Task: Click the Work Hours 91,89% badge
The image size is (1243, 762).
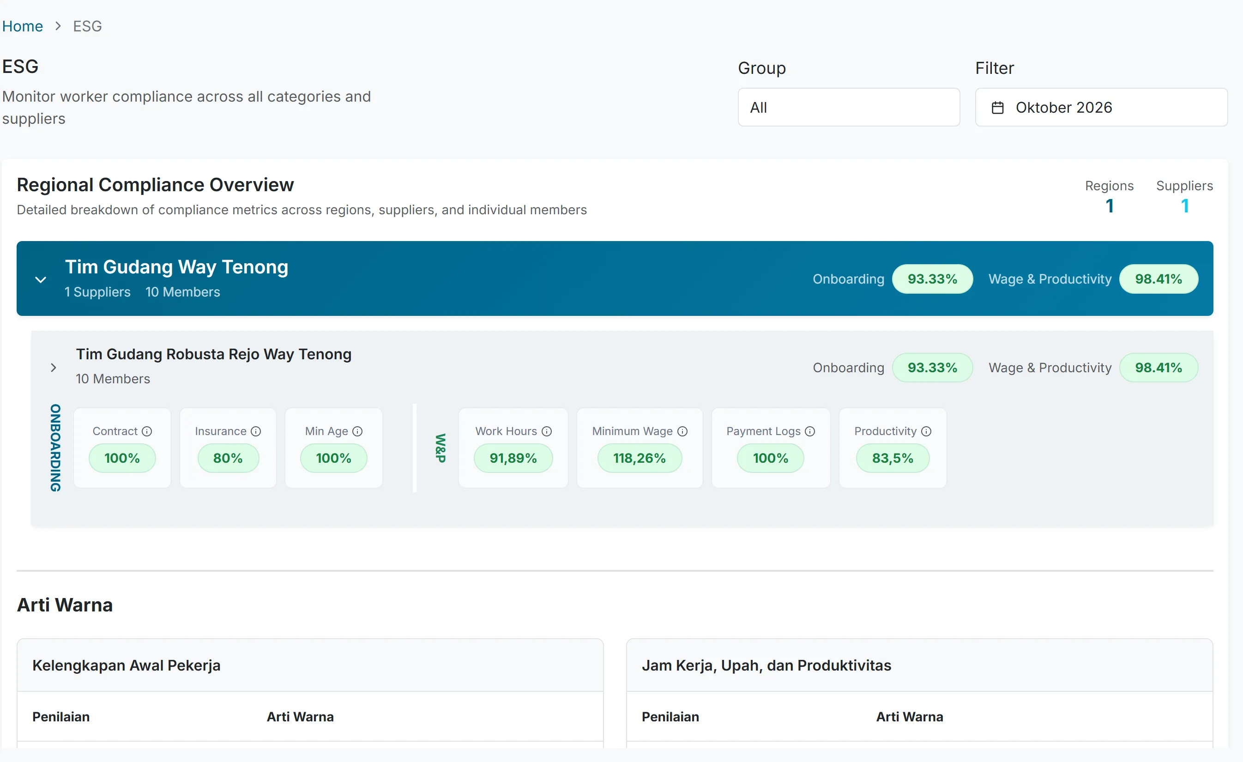Action: [x=513, y=458]
